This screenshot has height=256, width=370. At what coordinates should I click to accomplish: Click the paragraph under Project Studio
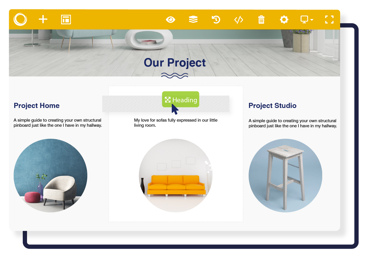pos(293,123)
